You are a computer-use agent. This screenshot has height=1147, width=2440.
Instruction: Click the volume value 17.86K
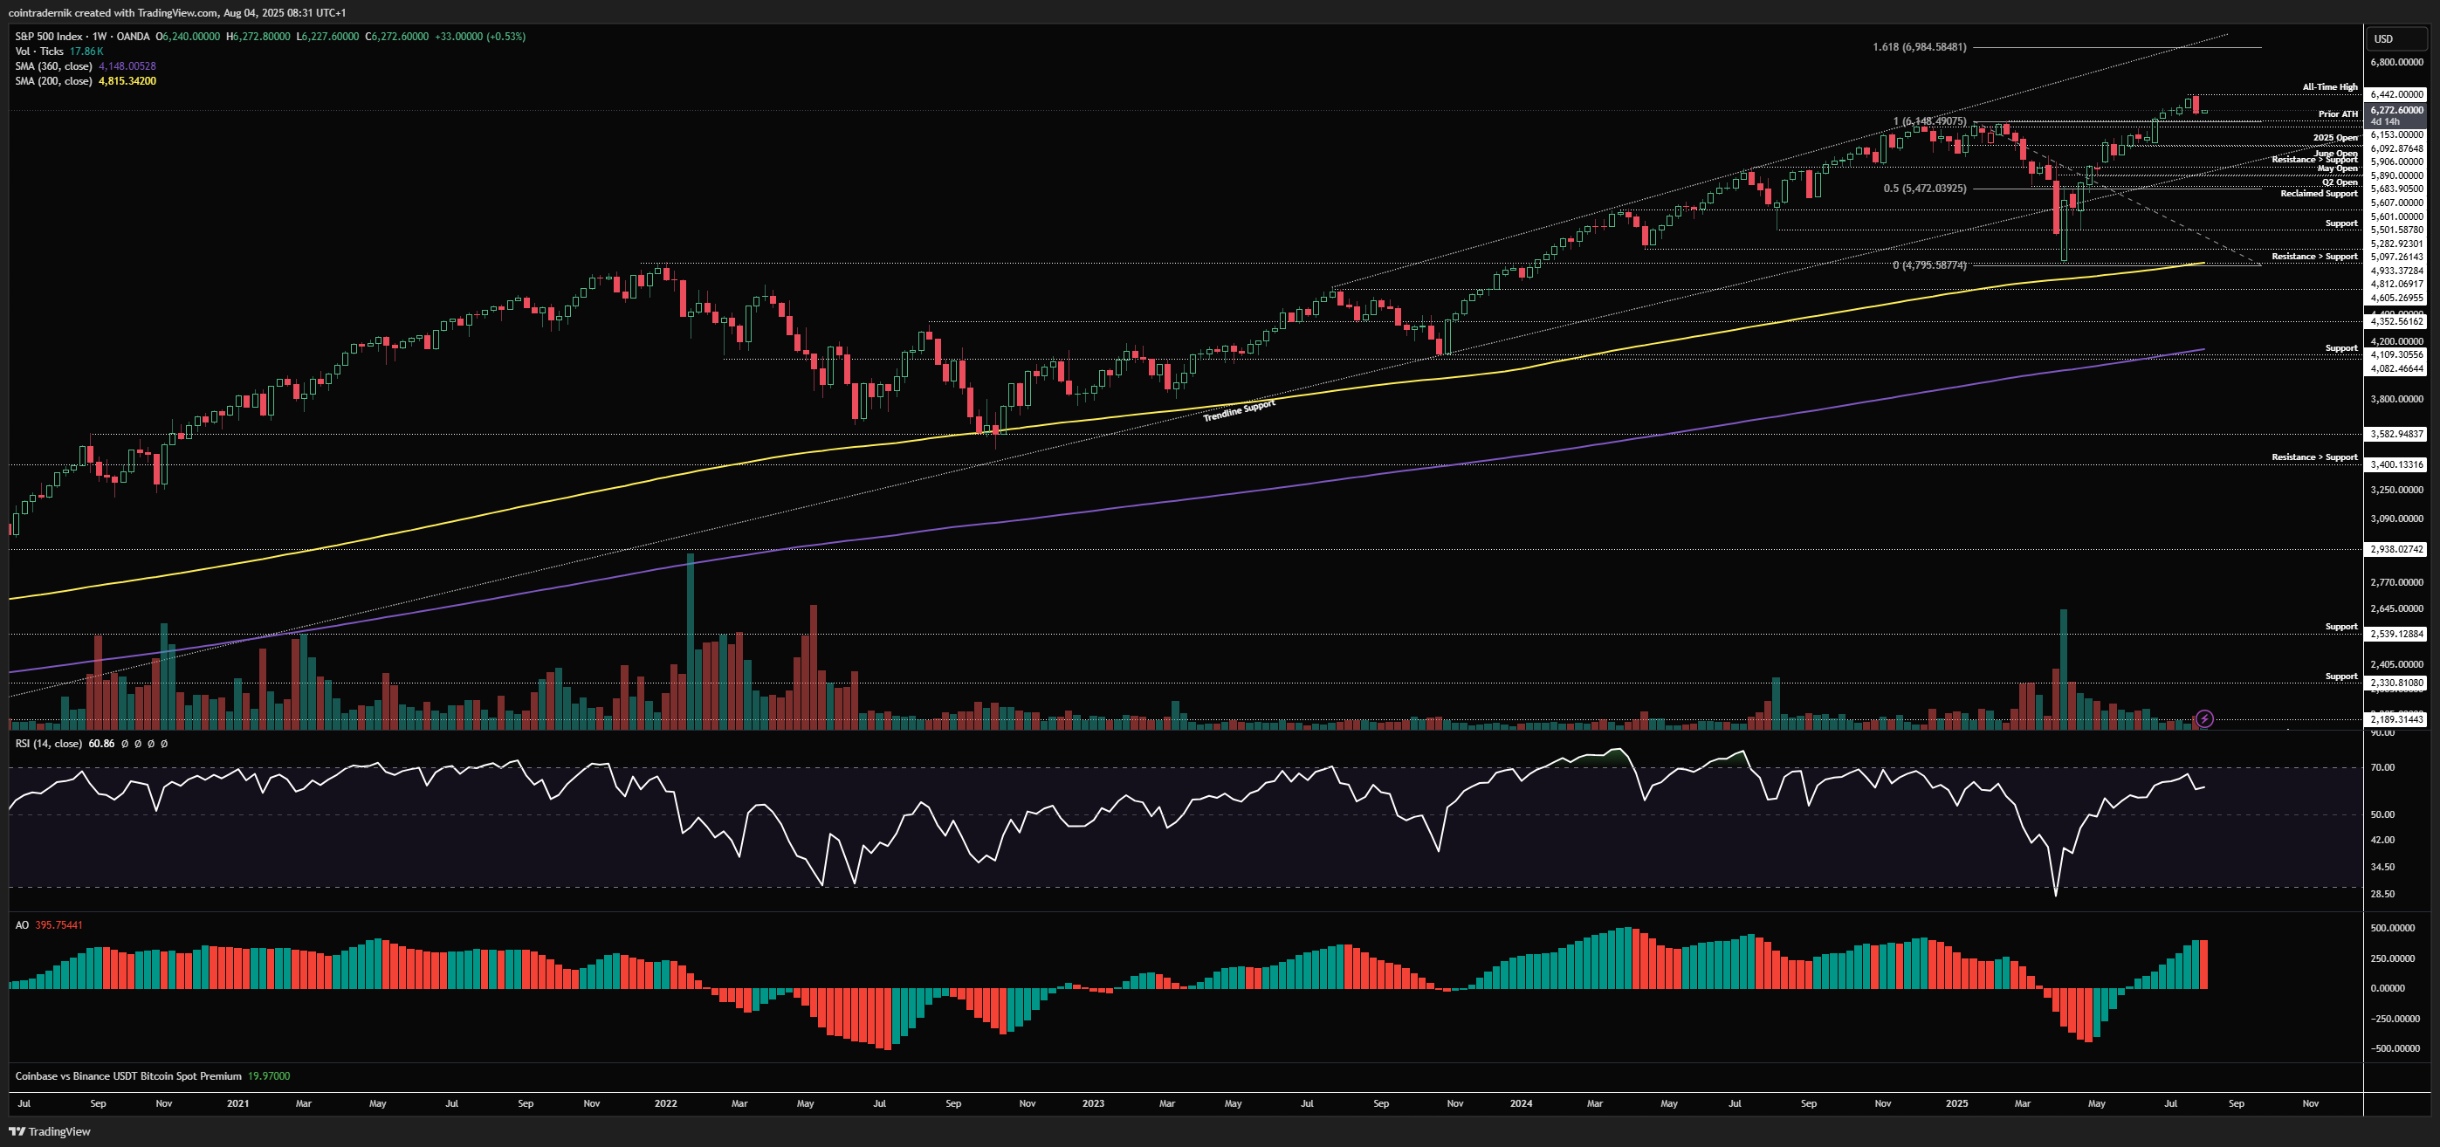[x=86, y=52]
